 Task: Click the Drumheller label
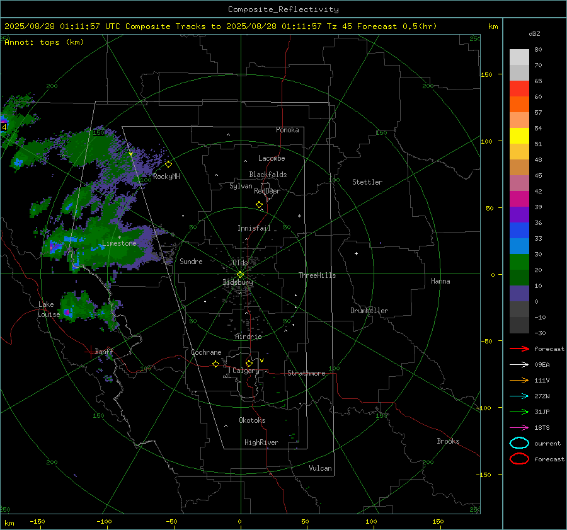click(x=369, y=311)
